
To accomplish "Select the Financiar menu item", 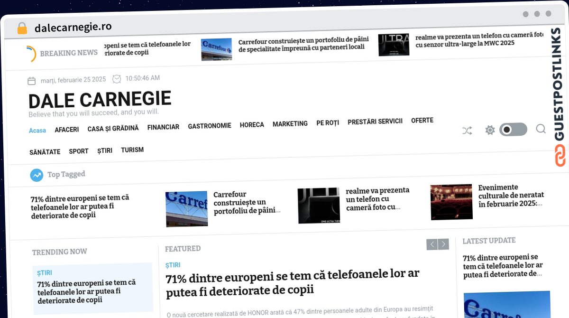I will click(164, 127).
